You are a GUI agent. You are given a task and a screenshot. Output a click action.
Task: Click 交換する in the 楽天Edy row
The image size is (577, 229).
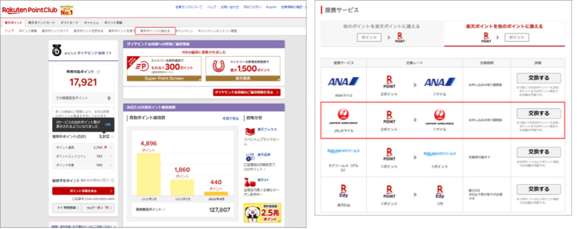(x=538, y=189)
